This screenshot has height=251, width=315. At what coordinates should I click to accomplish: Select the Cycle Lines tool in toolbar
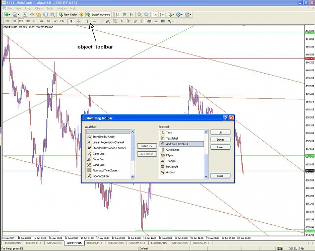tap(142, 21)
